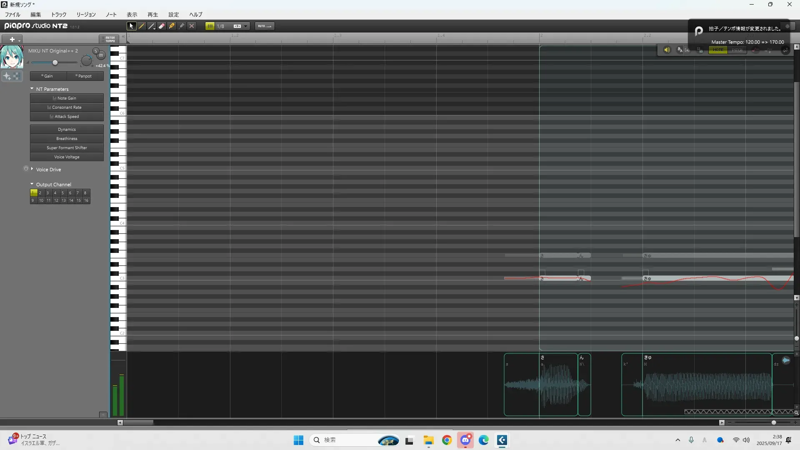Expand the Voice Drive section

[32, 169]
